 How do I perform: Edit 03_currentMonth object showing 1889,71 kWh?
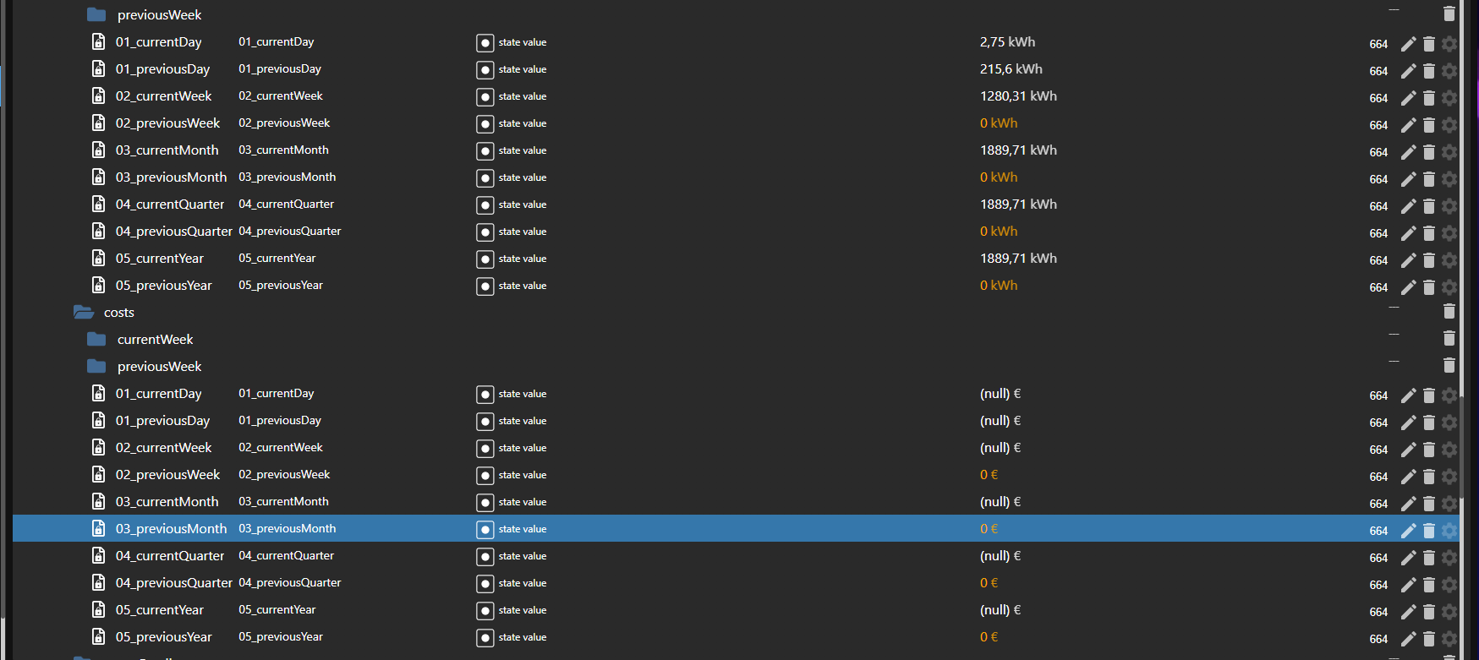(1408, 152)
